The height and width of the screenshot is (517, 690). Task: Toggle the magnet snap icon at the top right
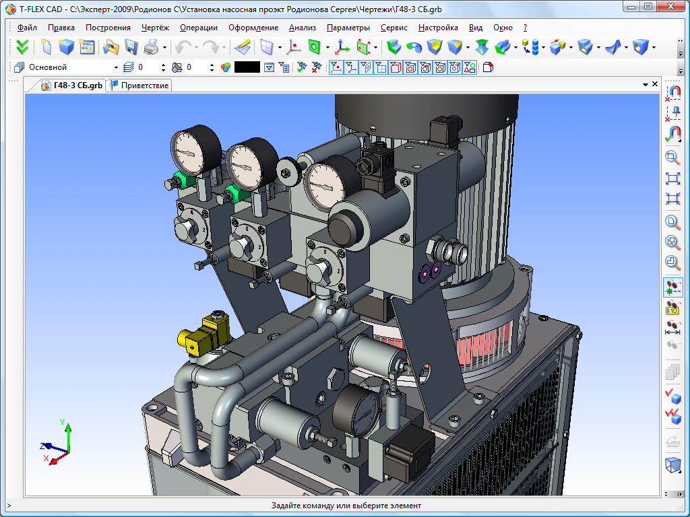672,93
